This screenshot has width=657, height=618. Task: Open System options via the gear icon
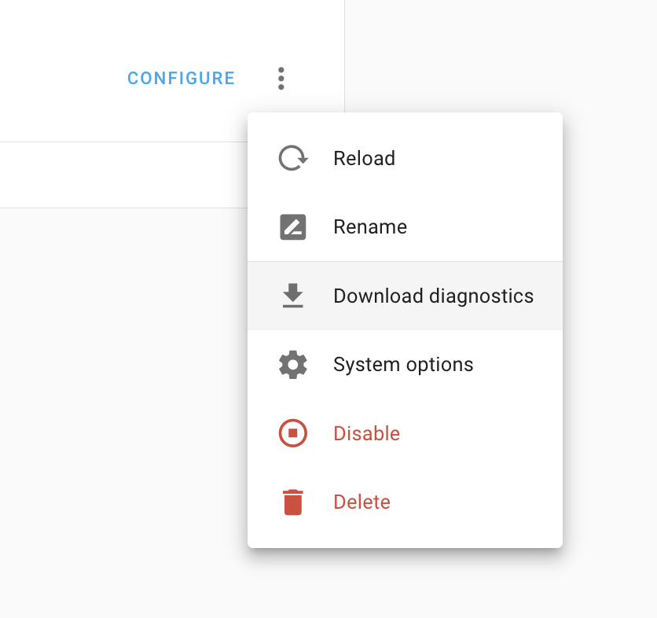293,364
